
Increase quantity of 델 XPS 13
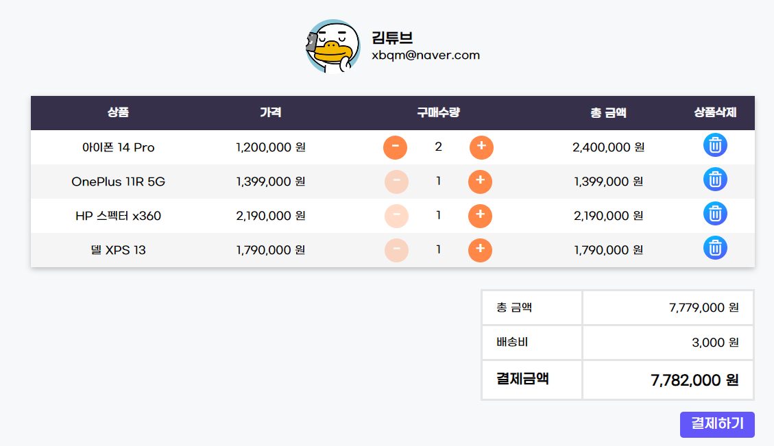tap(480, 250)
